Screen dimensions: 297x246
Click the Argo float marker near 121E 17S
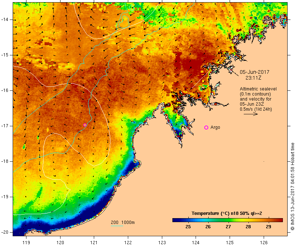pos(85,125)
